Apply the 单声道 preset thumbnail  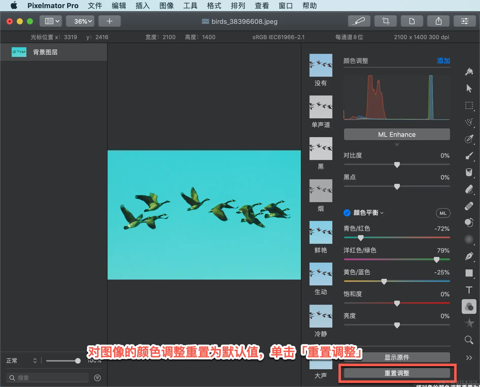point(321,107)
